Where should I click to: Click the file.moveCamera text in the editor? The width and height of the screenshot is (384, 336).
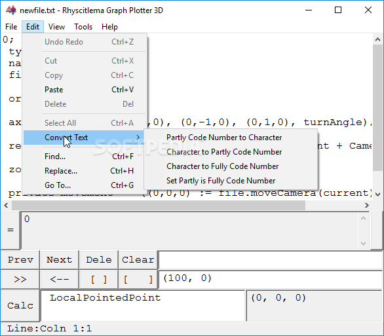[267, 193]
